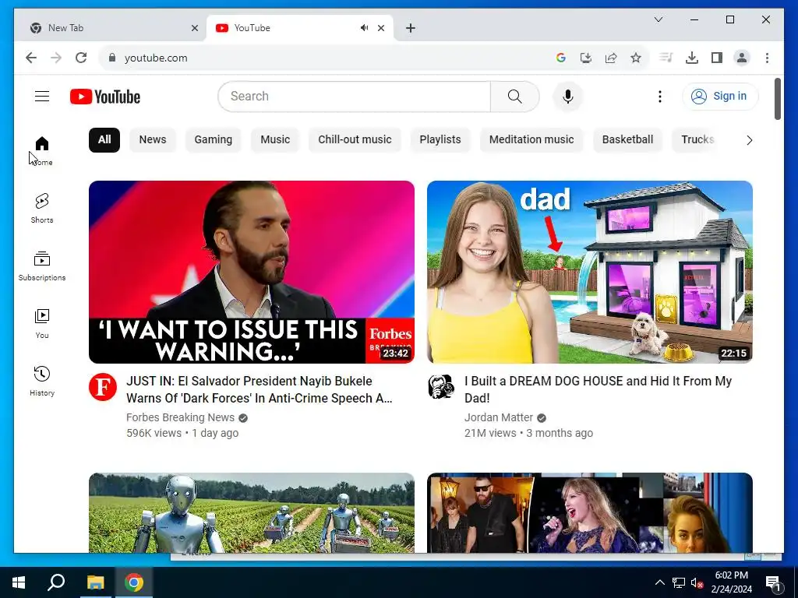Open the taskbar clock and date
The image size is (798, 598).
coord(731,582)
